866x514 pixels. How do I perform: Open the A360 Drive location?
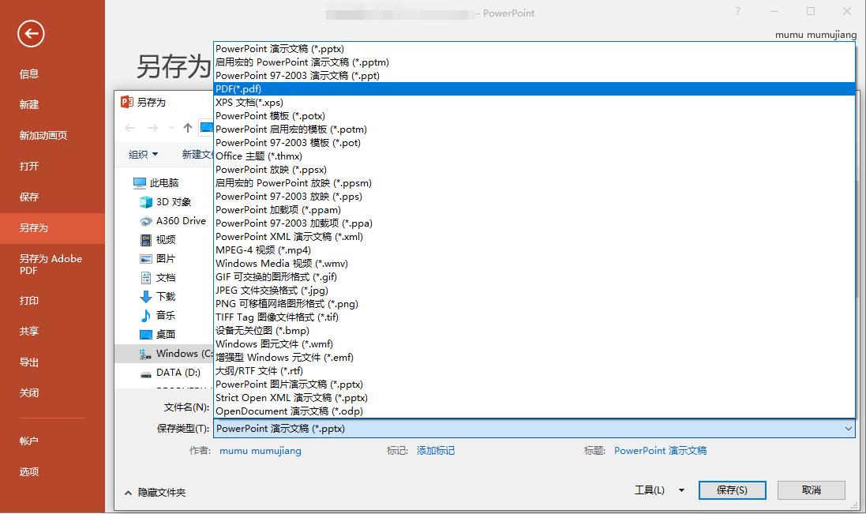(x=180, y=221)
